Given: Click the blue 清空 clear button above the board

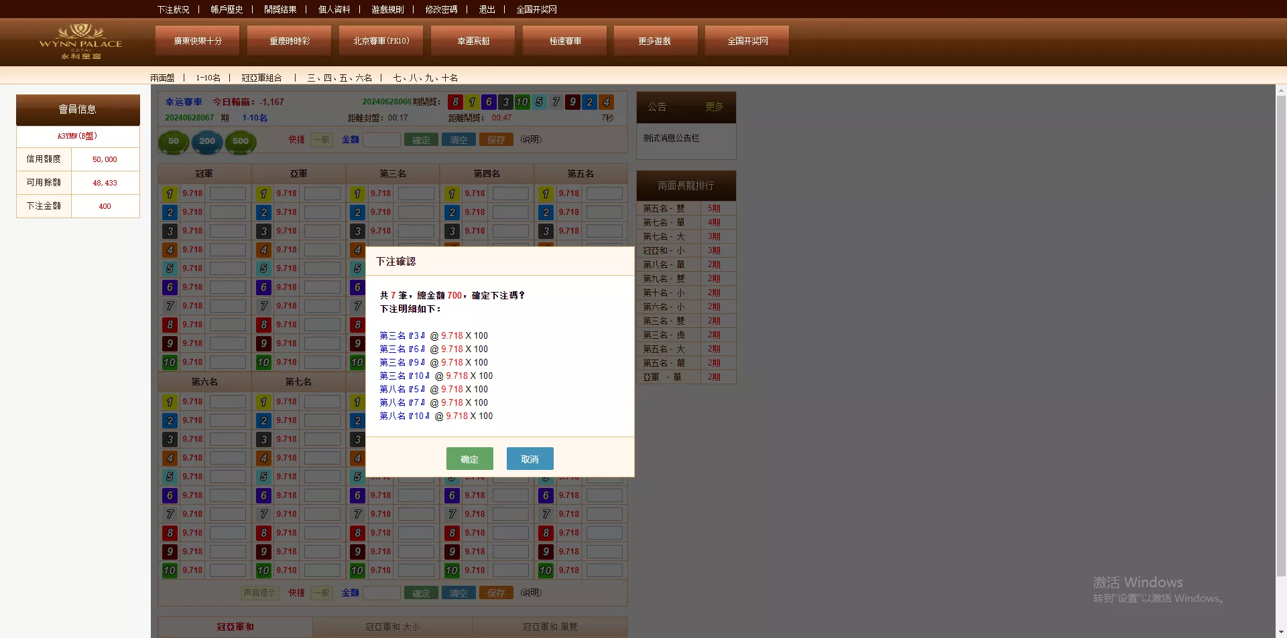Looking at the screenshot, I should [458, 139].
